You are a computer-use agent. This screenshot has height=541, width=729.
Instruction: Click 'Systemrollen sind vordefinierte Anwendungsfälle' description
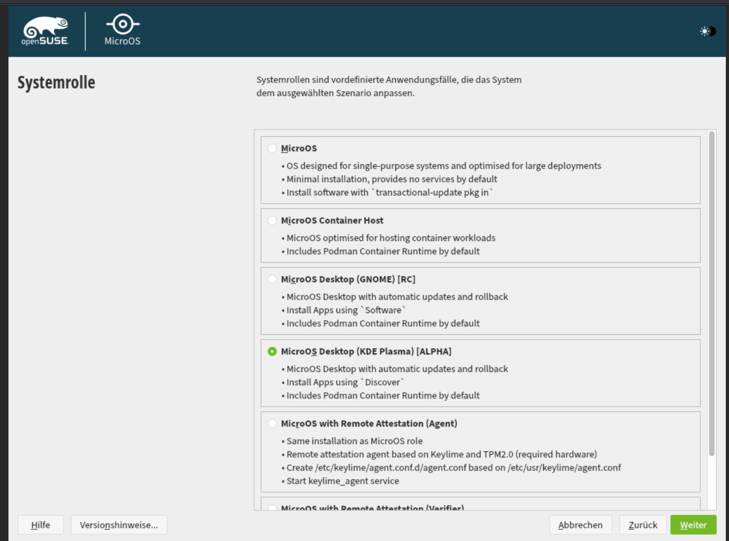[x=389, y=86]
